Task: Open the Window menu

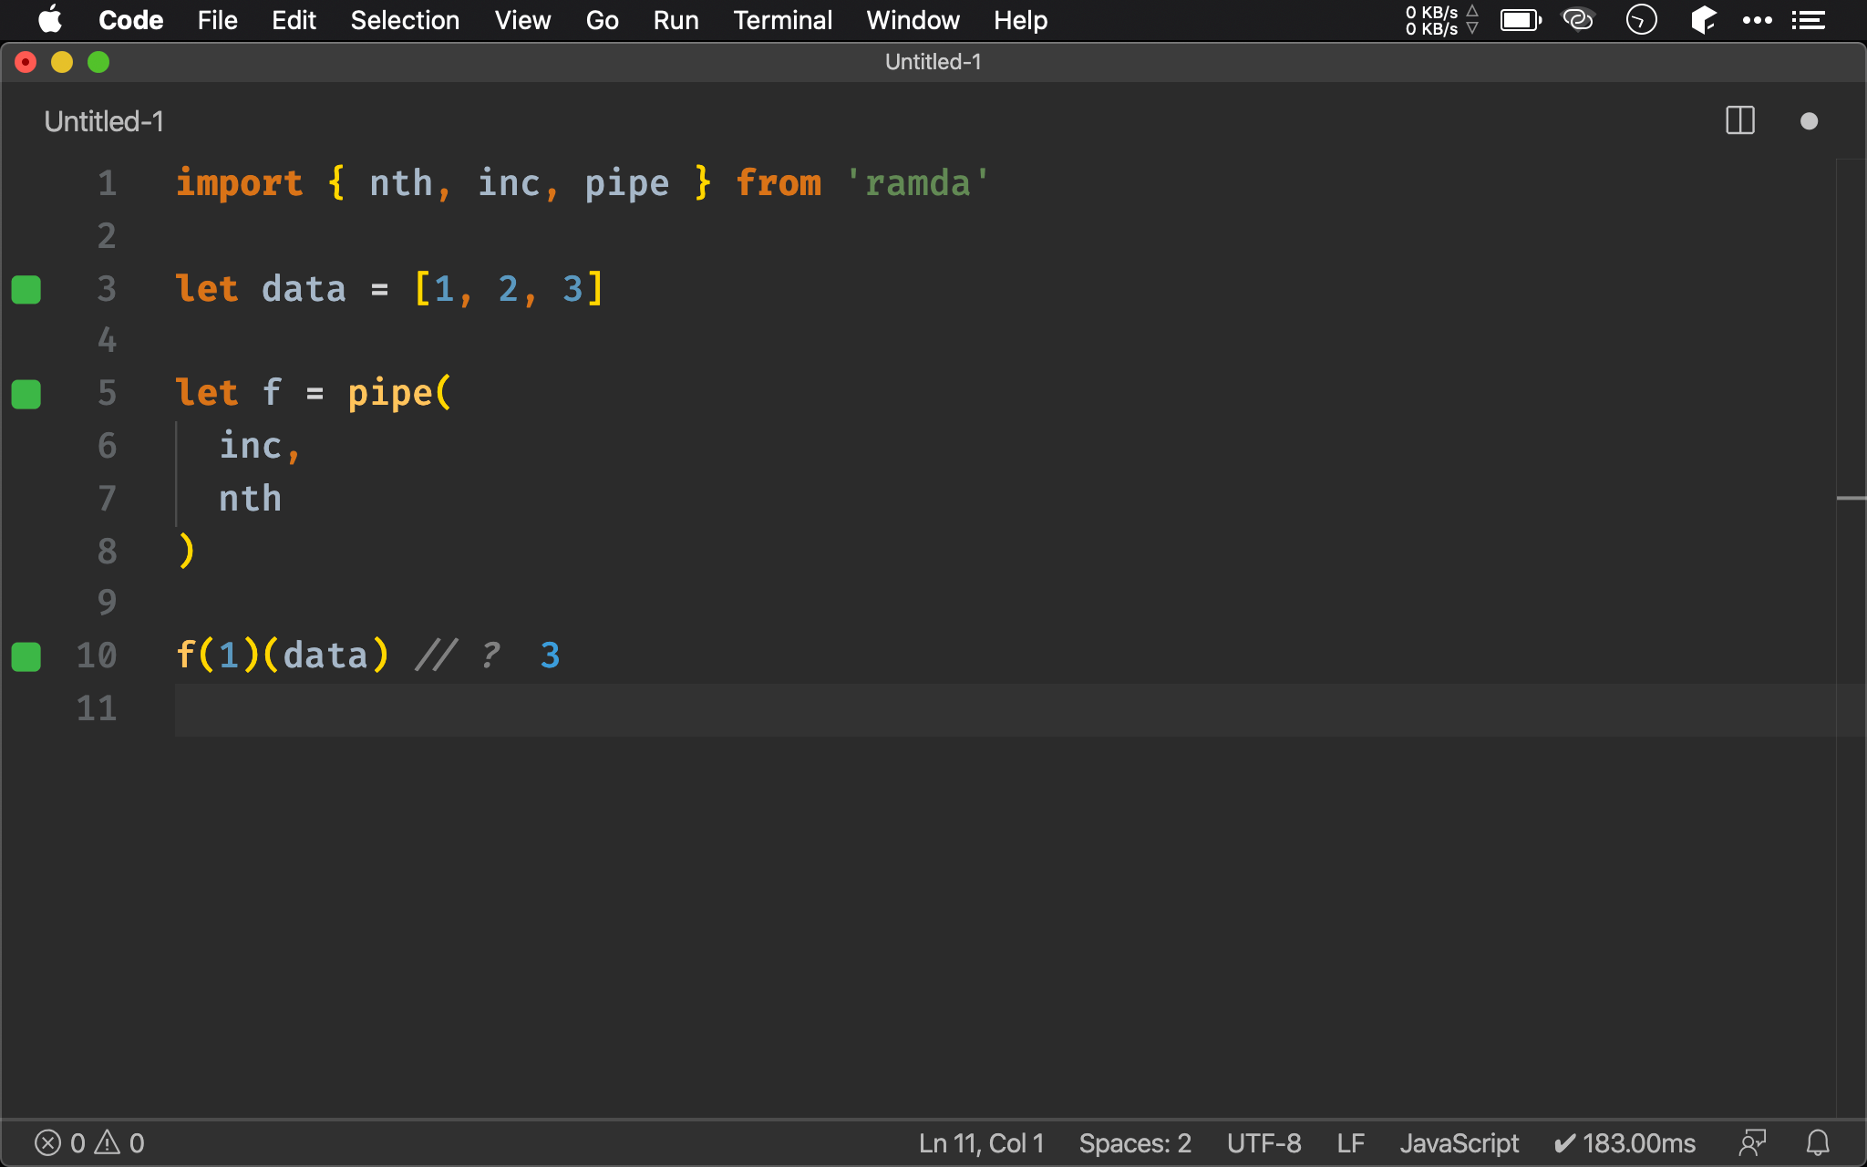Action: pyautogui.click(x=913, y=20)
